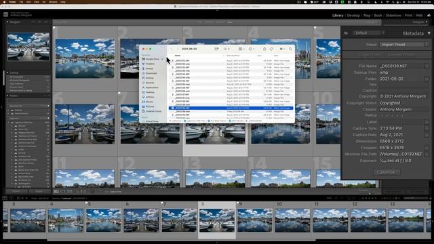Collapse the Catalog panel
434x244 pixels.
[7, 73]
